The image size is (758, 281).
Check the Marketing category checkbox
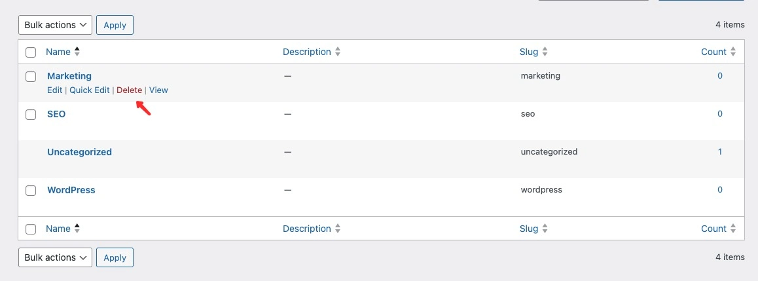(31, 77)
